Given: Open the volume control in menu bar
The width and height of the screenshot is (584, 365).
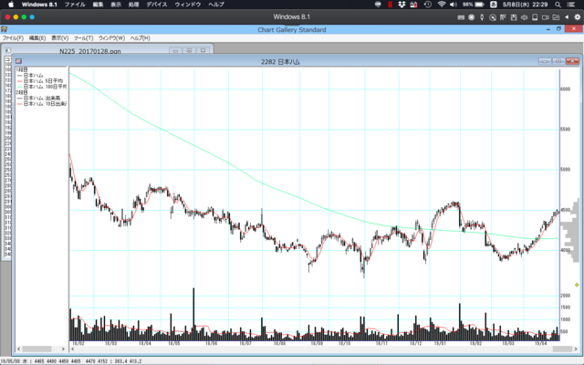Looking at the screenshot, I should tap(454, 5).
